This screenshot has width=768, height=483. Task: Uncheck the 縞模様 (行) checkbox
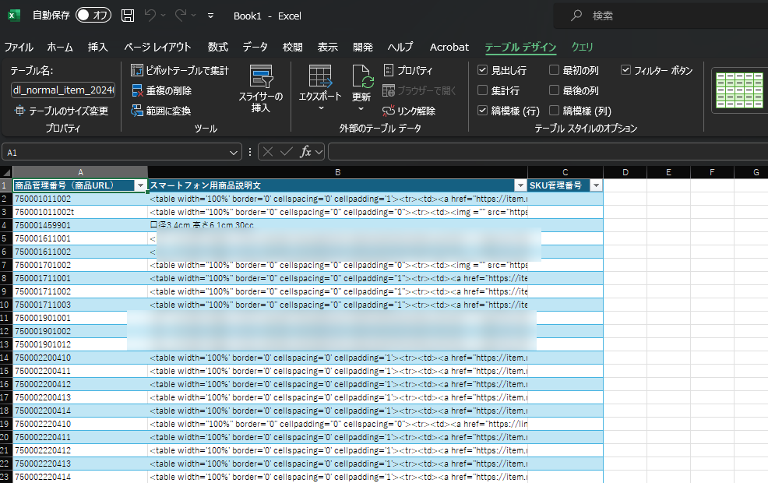482,110
